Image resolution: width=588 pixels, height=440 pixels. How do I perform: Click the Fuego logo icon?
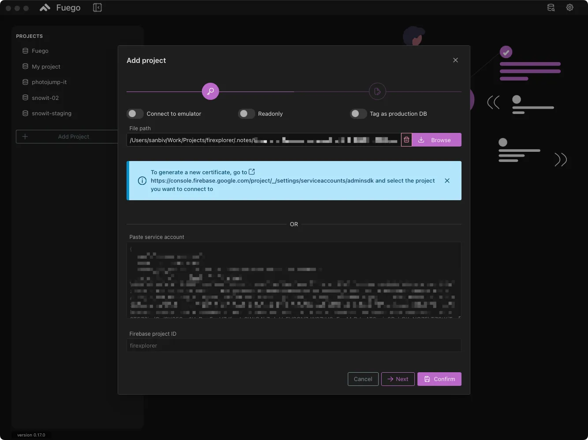click(x=45, y=7)
